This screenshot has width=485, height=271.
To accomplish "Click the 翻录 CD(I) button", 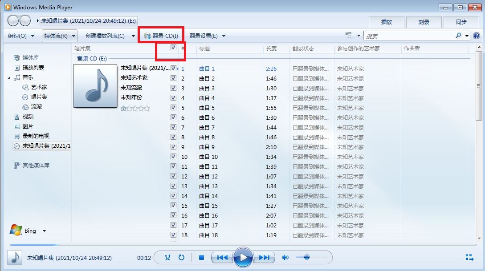I will tap(161, 36).
